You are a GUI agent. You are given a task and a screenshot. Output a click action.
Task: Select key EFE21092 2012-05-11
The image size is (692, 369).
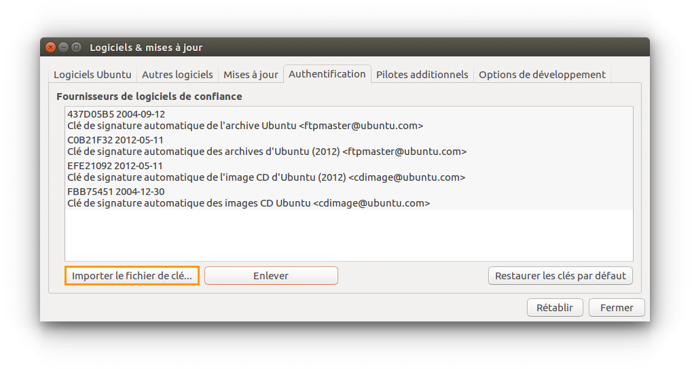pos(348,172)
